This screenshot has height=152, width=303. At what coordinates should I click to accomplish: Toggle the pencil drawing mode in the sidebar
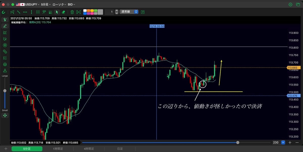click(5, 26)
